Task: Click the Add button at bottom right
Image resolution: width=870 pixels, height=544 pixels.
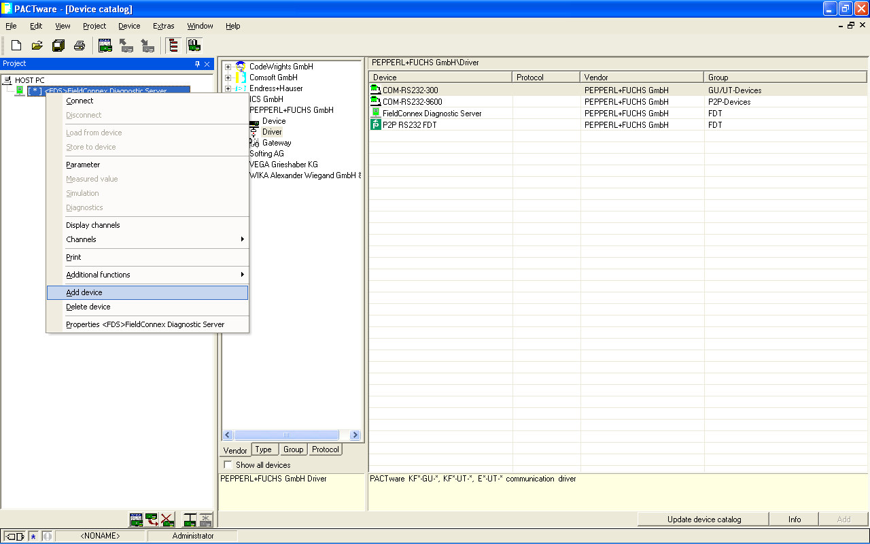Action: [x=843, y=520]
